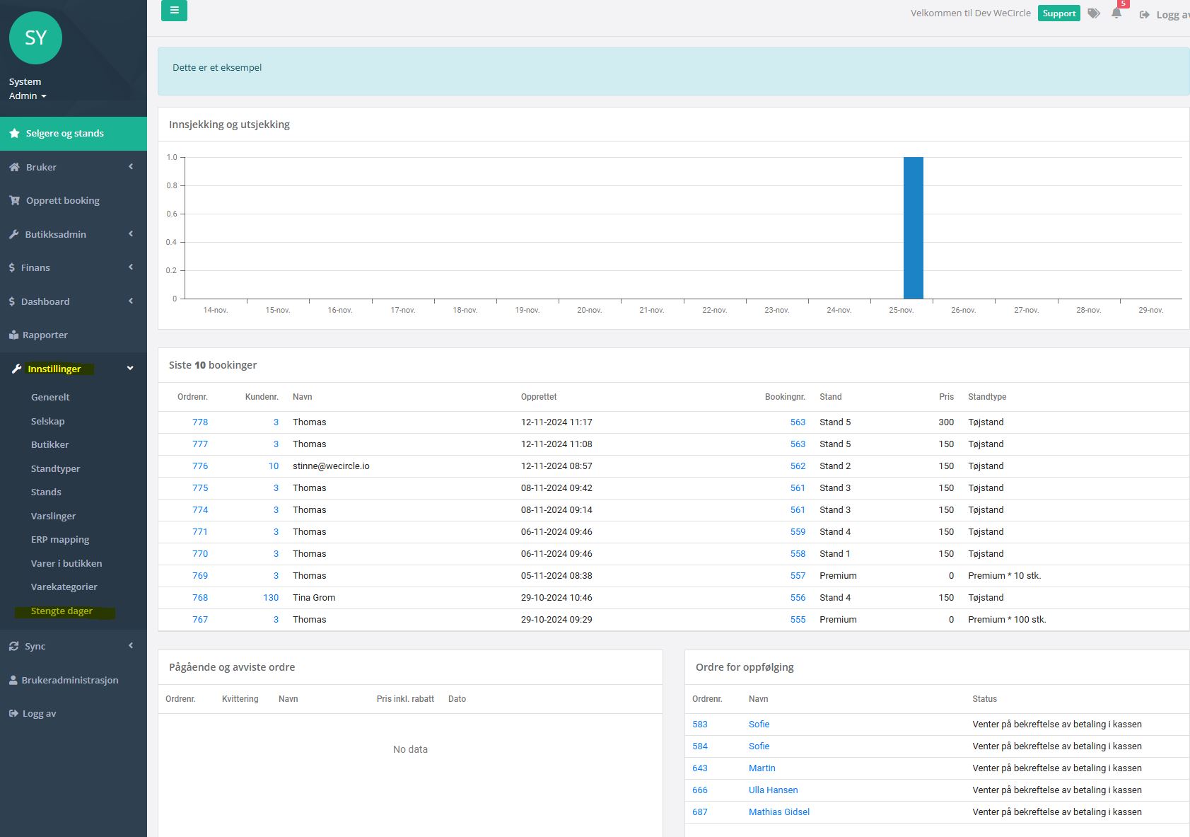
Task: Expand the Sync menu
Action: coord(131,646)
